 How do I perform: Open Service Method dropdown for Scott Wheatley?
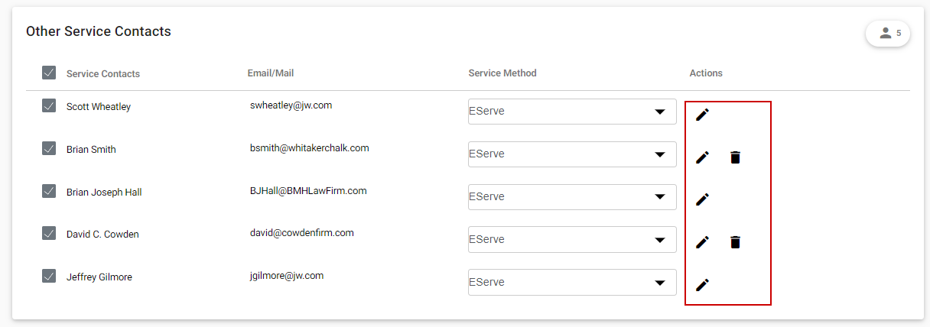click(x=572, y=112)
